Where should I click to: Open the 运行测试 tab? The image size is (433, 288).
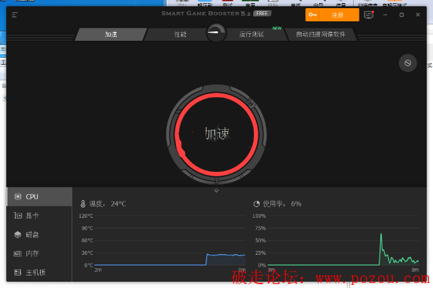253,35
